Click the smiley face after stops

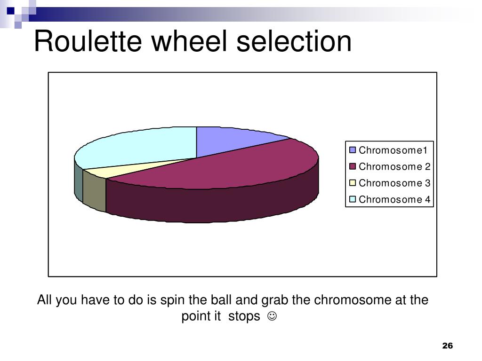click(x=272, y=316)
